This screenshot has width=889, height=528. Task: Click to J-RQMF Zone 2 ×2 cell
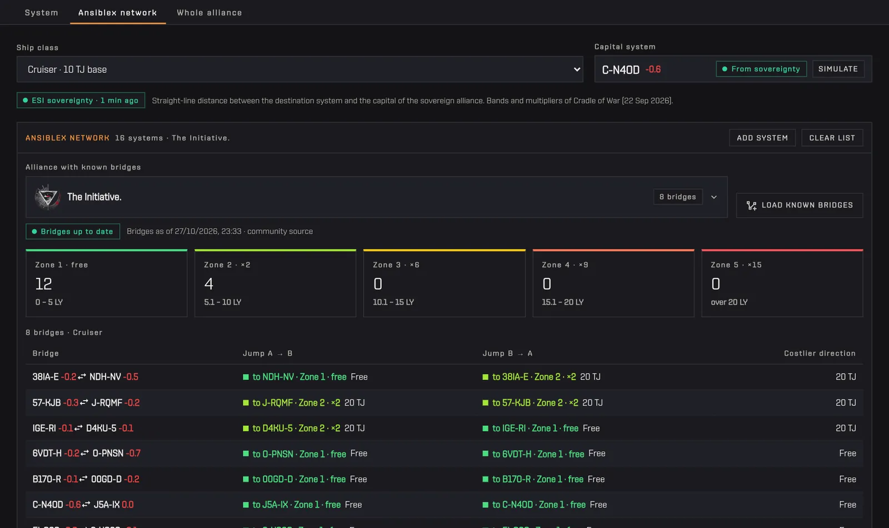click(304, 402)
